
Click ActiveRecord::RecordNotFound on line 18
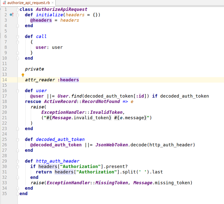coord(82,102)
